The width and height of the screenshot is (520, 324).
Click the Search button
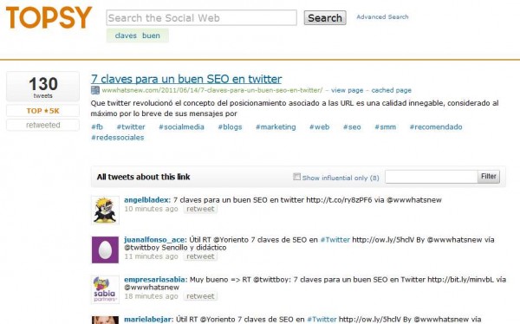[x=325, y=18]
